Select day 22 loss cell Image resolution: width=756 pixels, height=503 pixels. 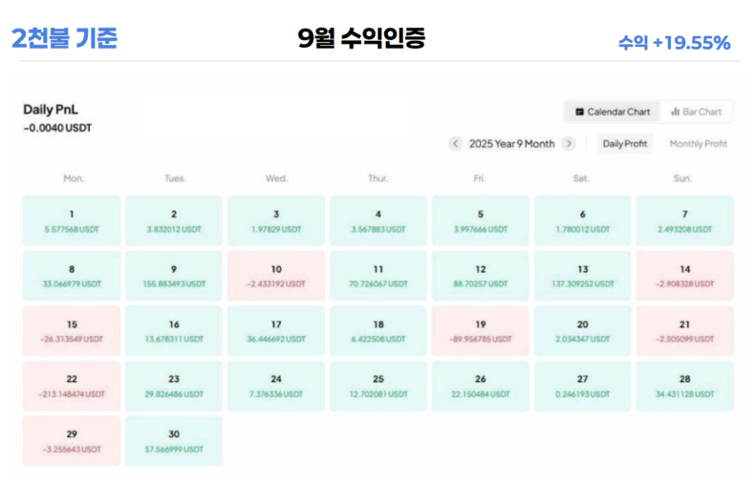[x=72, y=386]
